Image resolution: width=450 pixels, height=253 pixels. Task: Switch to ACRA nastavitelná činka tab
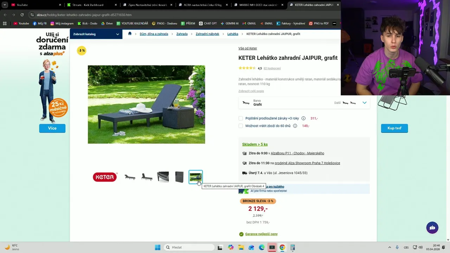pos(202,5)
